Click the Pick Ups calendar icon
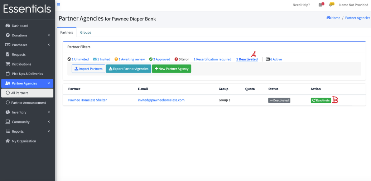The image size is (371, 181). pyautogui.click(x=8, y=73)
